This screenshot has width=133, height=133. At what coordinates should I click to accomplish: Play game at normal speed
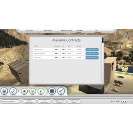[124, 101]
